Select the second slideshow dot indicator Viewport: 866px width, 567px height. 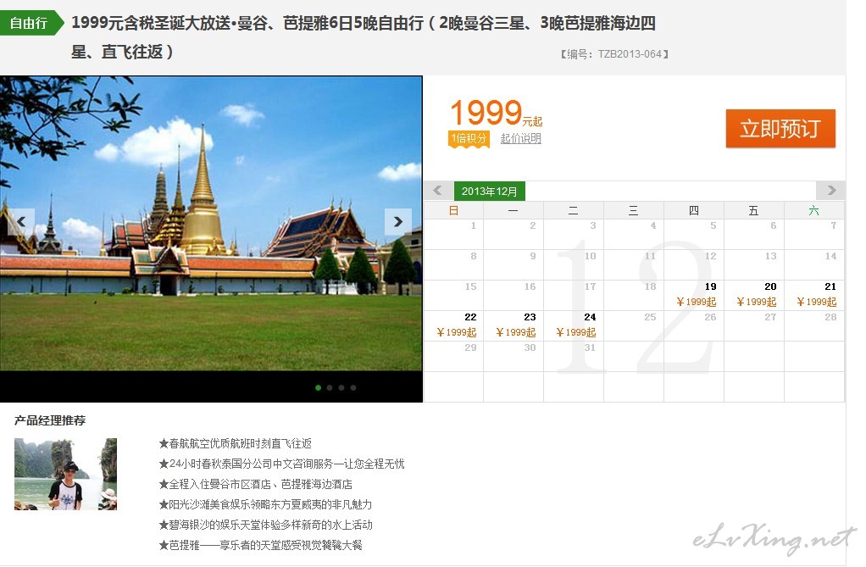[x=330, y=388]
